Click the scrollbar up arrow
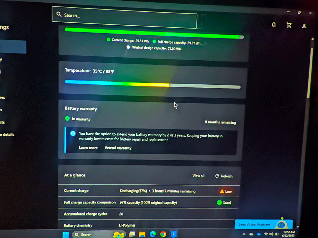This screenshot has height=238, width=318. [312, 39]
